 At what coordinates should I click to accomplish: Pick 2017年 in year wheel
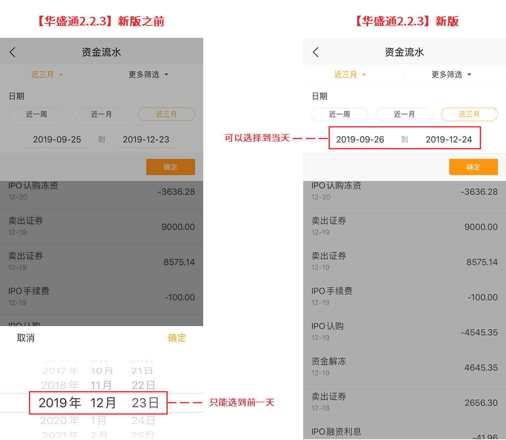pos(61,371)
